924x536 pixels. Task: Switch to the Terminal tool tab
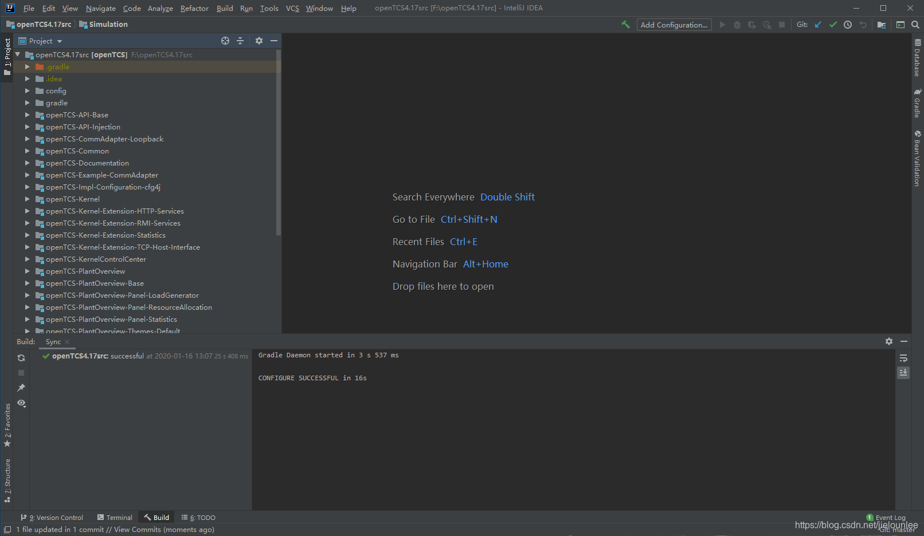click(115, 518)
